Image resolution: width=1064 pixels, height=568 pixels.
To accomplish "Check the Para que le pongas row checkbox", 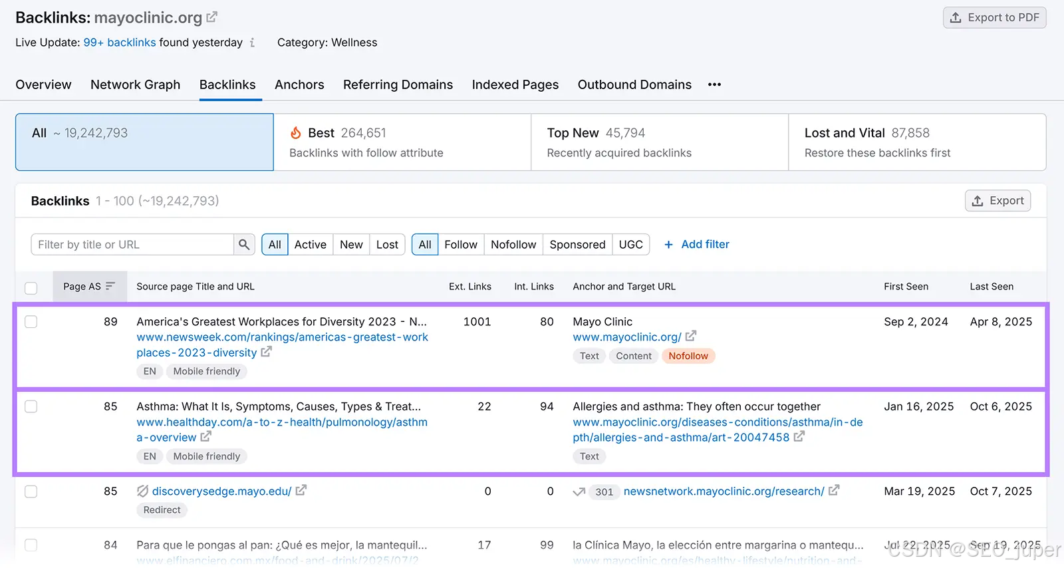I will pos(31,545).
